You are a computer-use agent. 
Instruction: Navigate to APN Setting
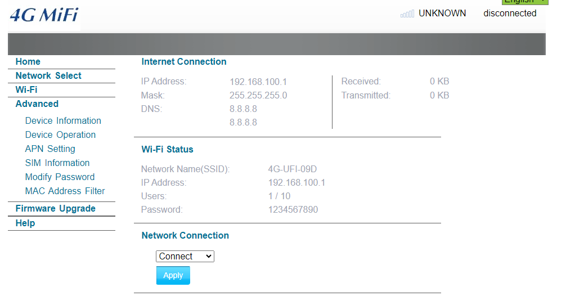pyautogui.click(x=50, y=149)
